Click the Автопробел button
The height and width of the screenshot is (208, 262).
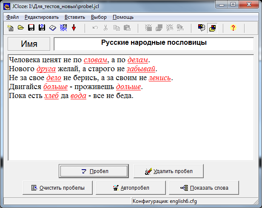131,188
